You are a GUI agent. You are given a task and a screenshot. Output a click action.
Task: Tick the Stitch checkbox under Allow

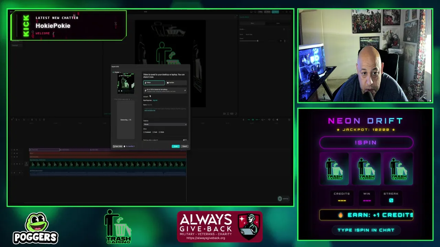pyautogui.click(x=159, y=132)
